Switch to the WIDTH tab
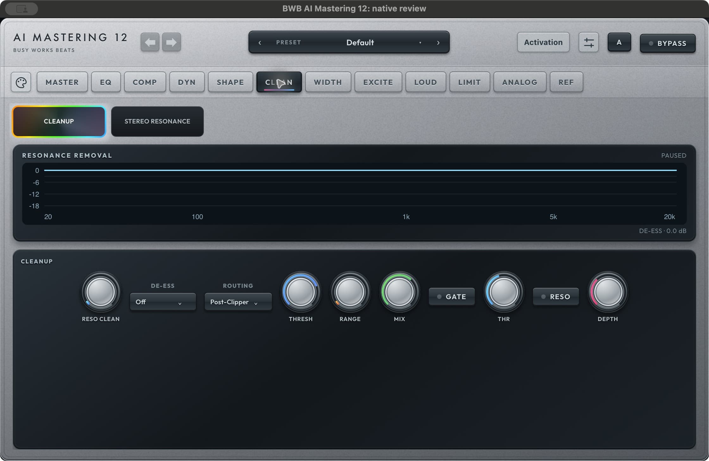The width and height of the screenshot is (709, 461). 328,82
